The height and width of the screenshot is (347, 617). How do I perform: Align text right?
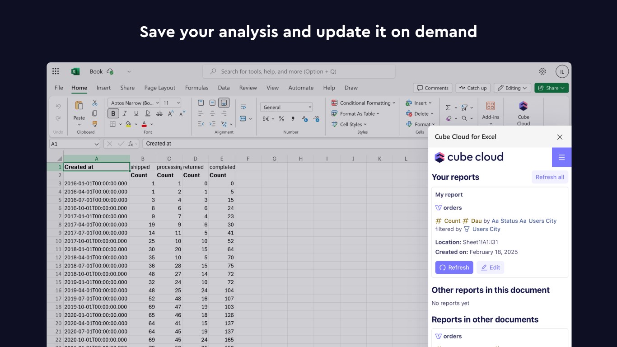pos(224,113)
